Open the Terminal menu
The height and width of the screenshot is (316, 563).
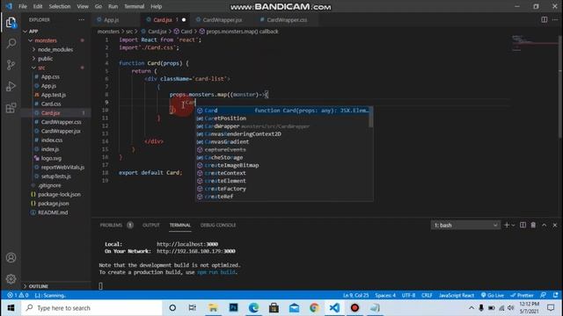(134, 6)
